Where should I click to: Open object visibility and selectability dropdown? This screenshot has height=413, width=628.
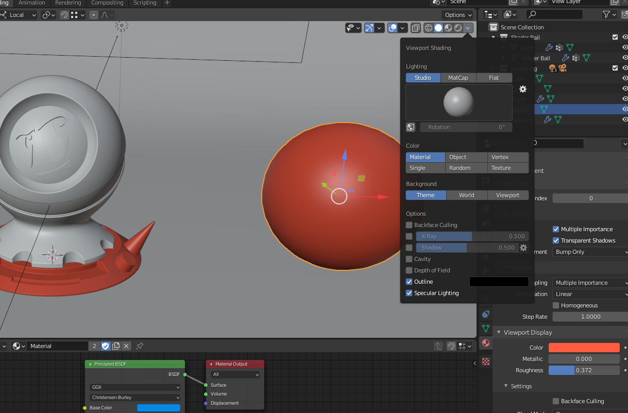(x=353, y=28)
